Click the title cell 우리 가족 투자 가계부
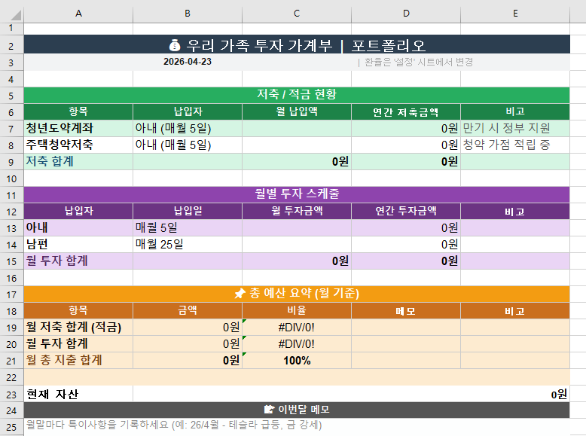 click(x=297, y=46)
